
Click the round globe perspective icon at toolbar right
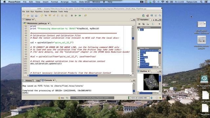tap(148, 15)
